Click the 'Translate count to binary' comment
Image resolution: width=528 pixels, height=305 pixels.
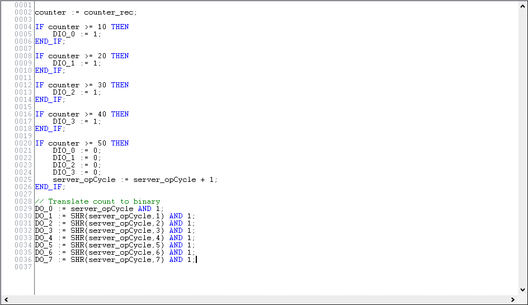[104, 201]
